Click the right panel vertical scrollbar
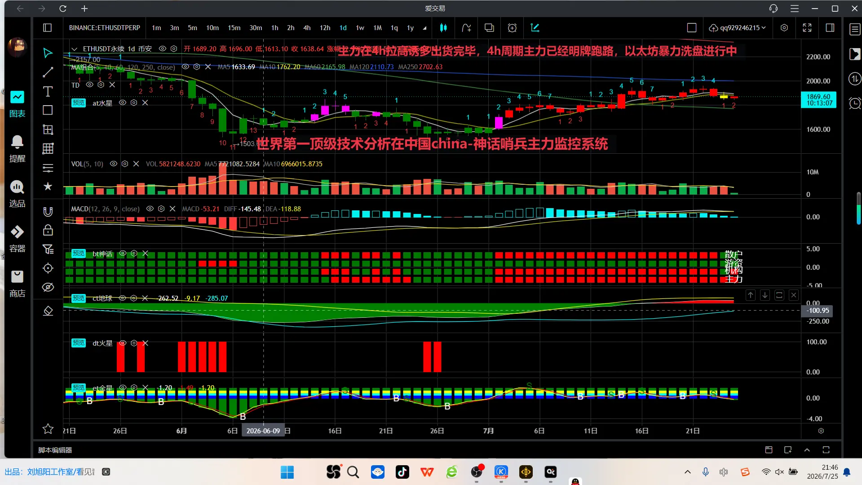Image resolution: width=862 pixels, height=485 pixels. (x=858, y=209)
